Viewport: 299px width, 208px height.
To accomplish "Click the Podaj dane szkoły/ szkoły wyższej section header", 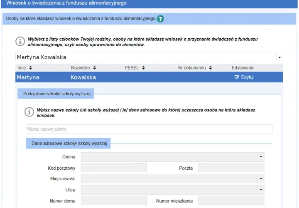I will click(56, 94).
